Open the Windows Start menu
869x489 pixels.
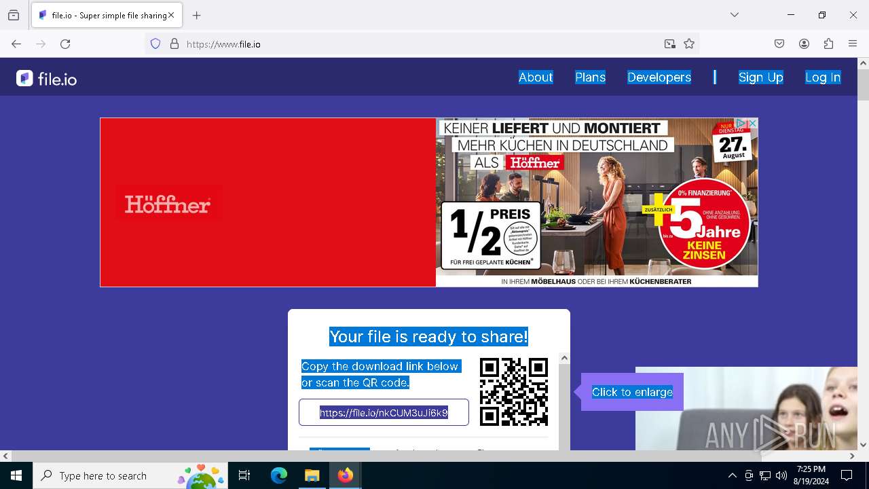coord(16,475)
